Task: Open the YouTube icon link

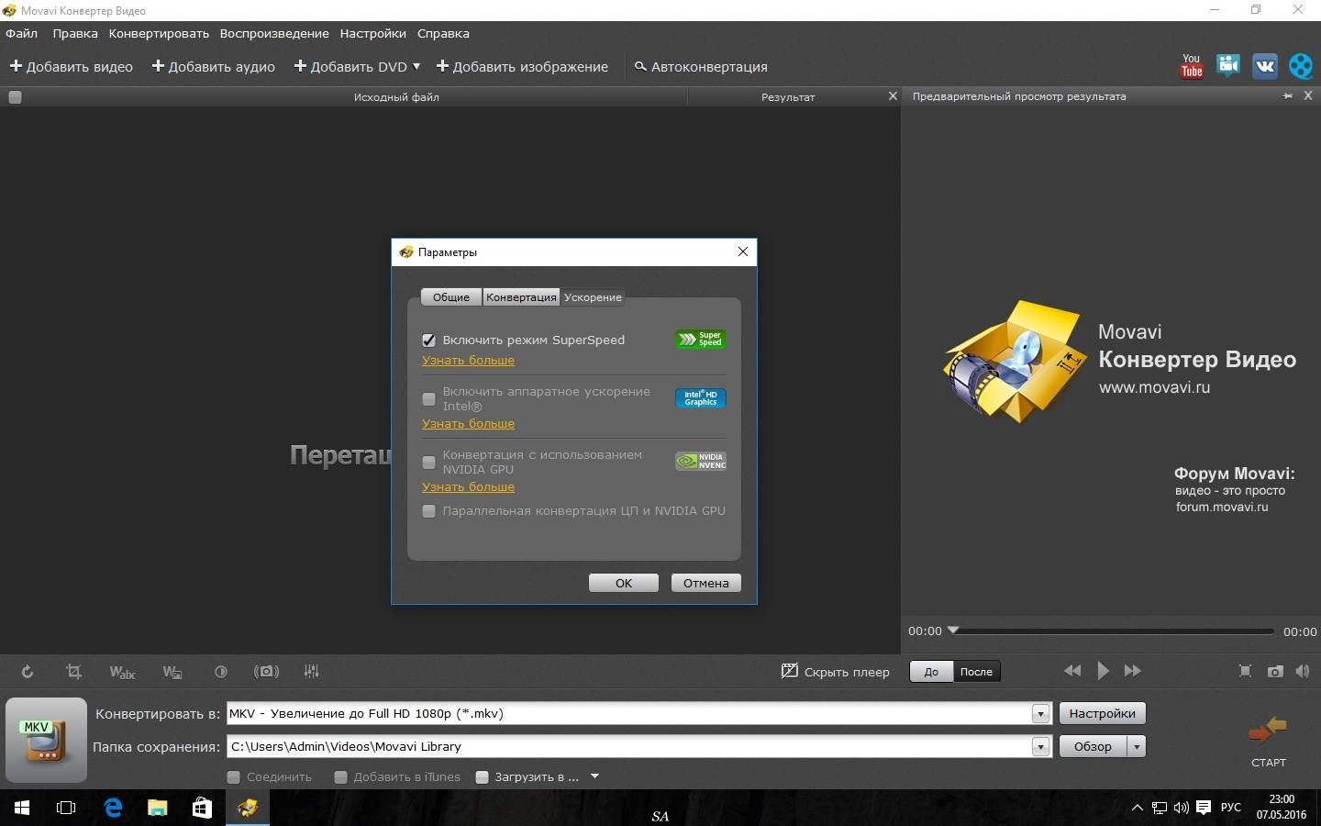Action: tap(1192, 65)
